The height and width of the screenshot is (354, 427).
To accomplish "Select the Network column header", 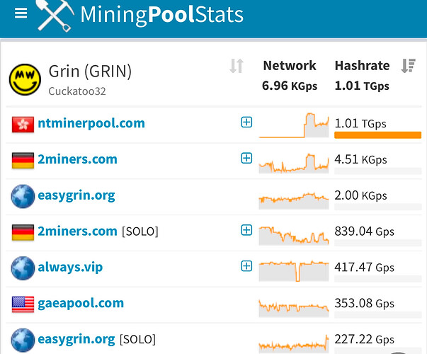I will (x=290, y=66).
